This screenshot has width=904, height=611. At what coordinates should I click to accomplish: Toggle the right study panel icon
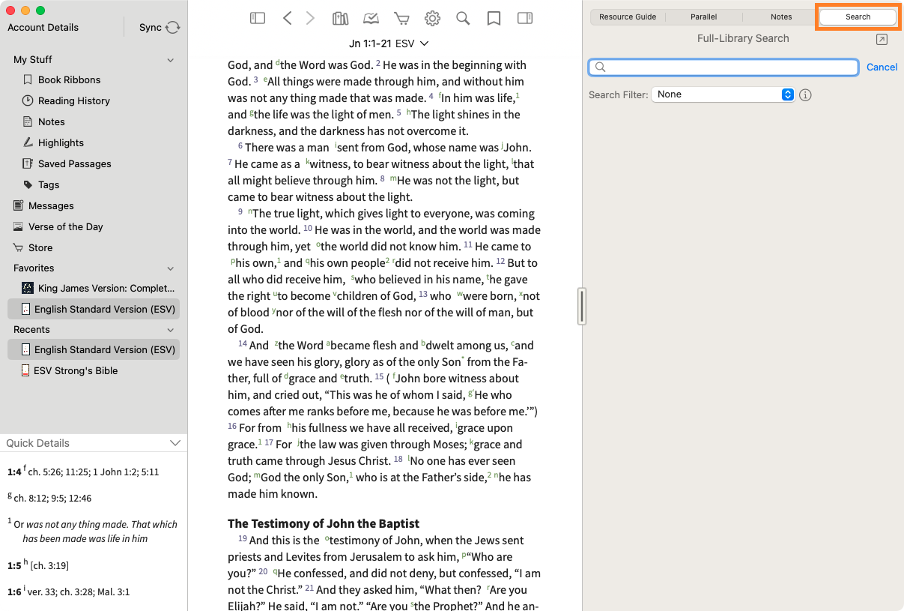(525, 19)
